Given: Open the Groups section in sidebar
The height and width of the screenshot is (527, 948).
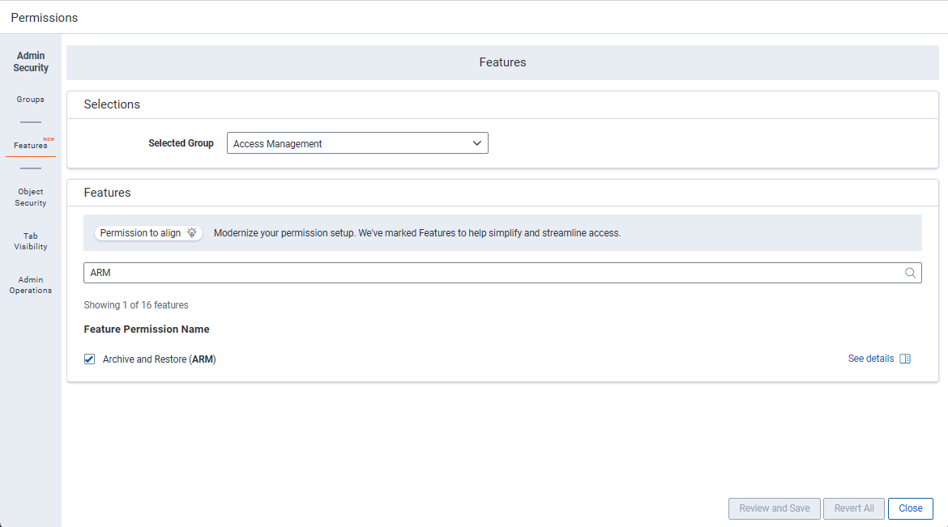Looking at the screenshot, I should click(30, 99).
